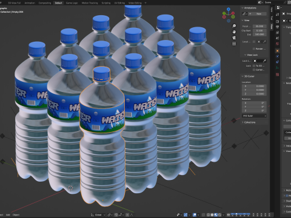This screenshot has height=218, width=291.
Task: Toggle show gizmos button
Action: (x=186, y=215)
